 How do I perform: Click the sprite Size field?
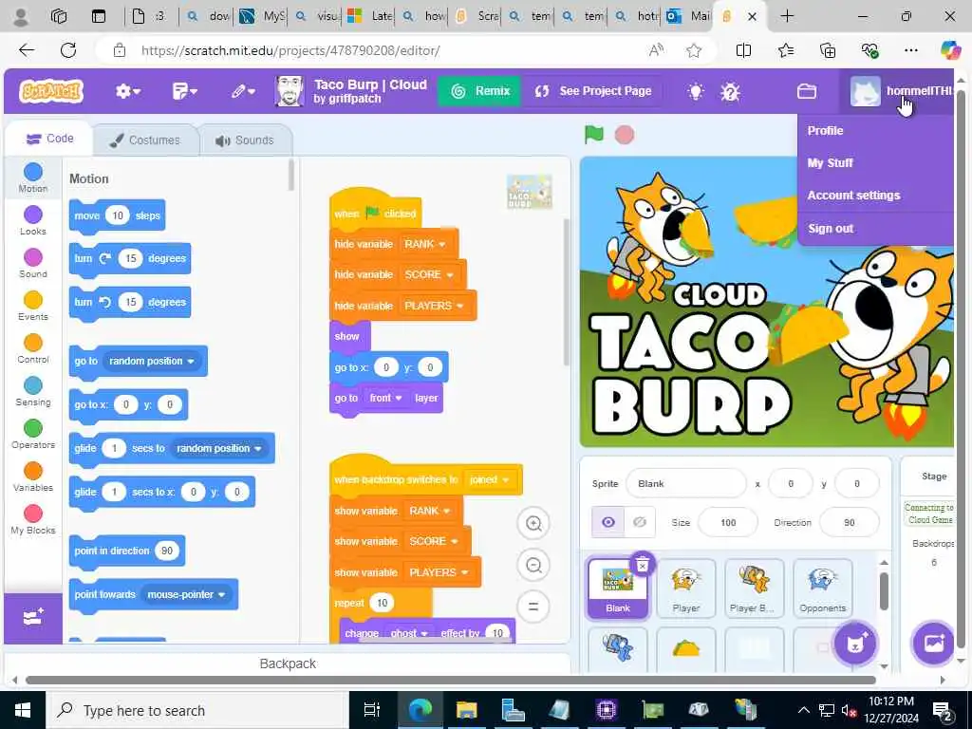point(728,523)
